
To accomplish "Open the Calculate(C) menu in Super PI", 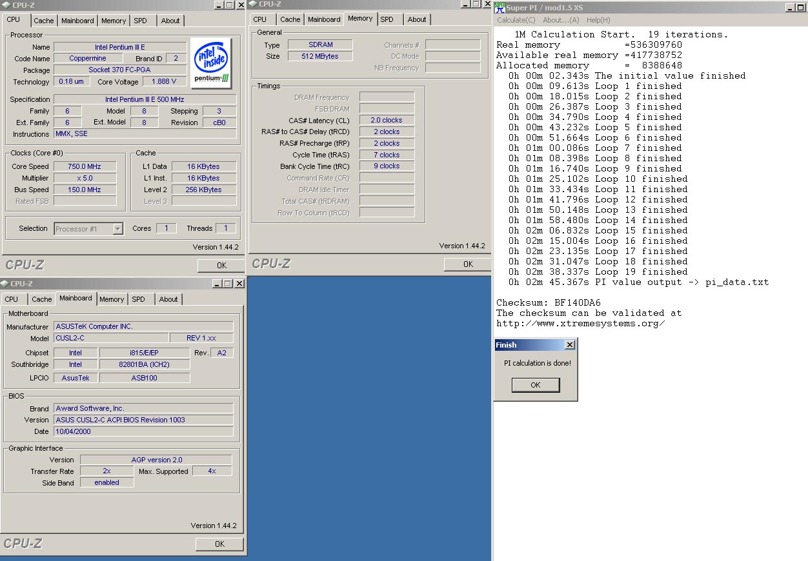I will (516, 20).
